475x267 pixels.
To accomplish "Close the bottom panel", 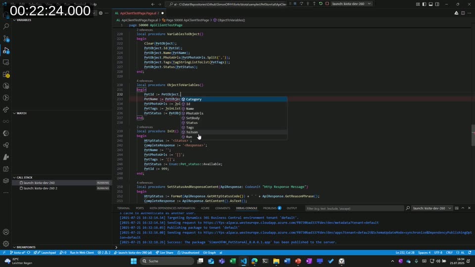I will tap(469, 208).
